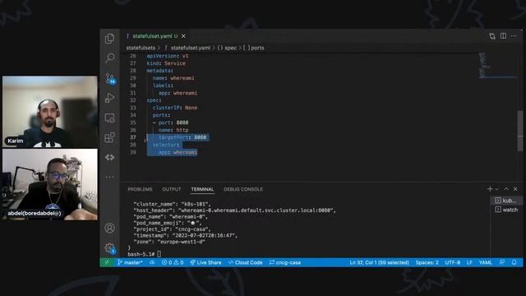
Task: Click the minimap code overview
Action: pyautogui.click(x=497, y=66)
